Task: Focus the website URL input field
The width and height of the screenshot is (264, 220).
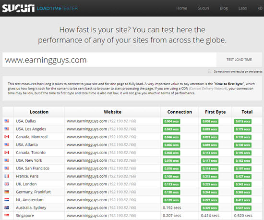Action: (x=109, y=60)
